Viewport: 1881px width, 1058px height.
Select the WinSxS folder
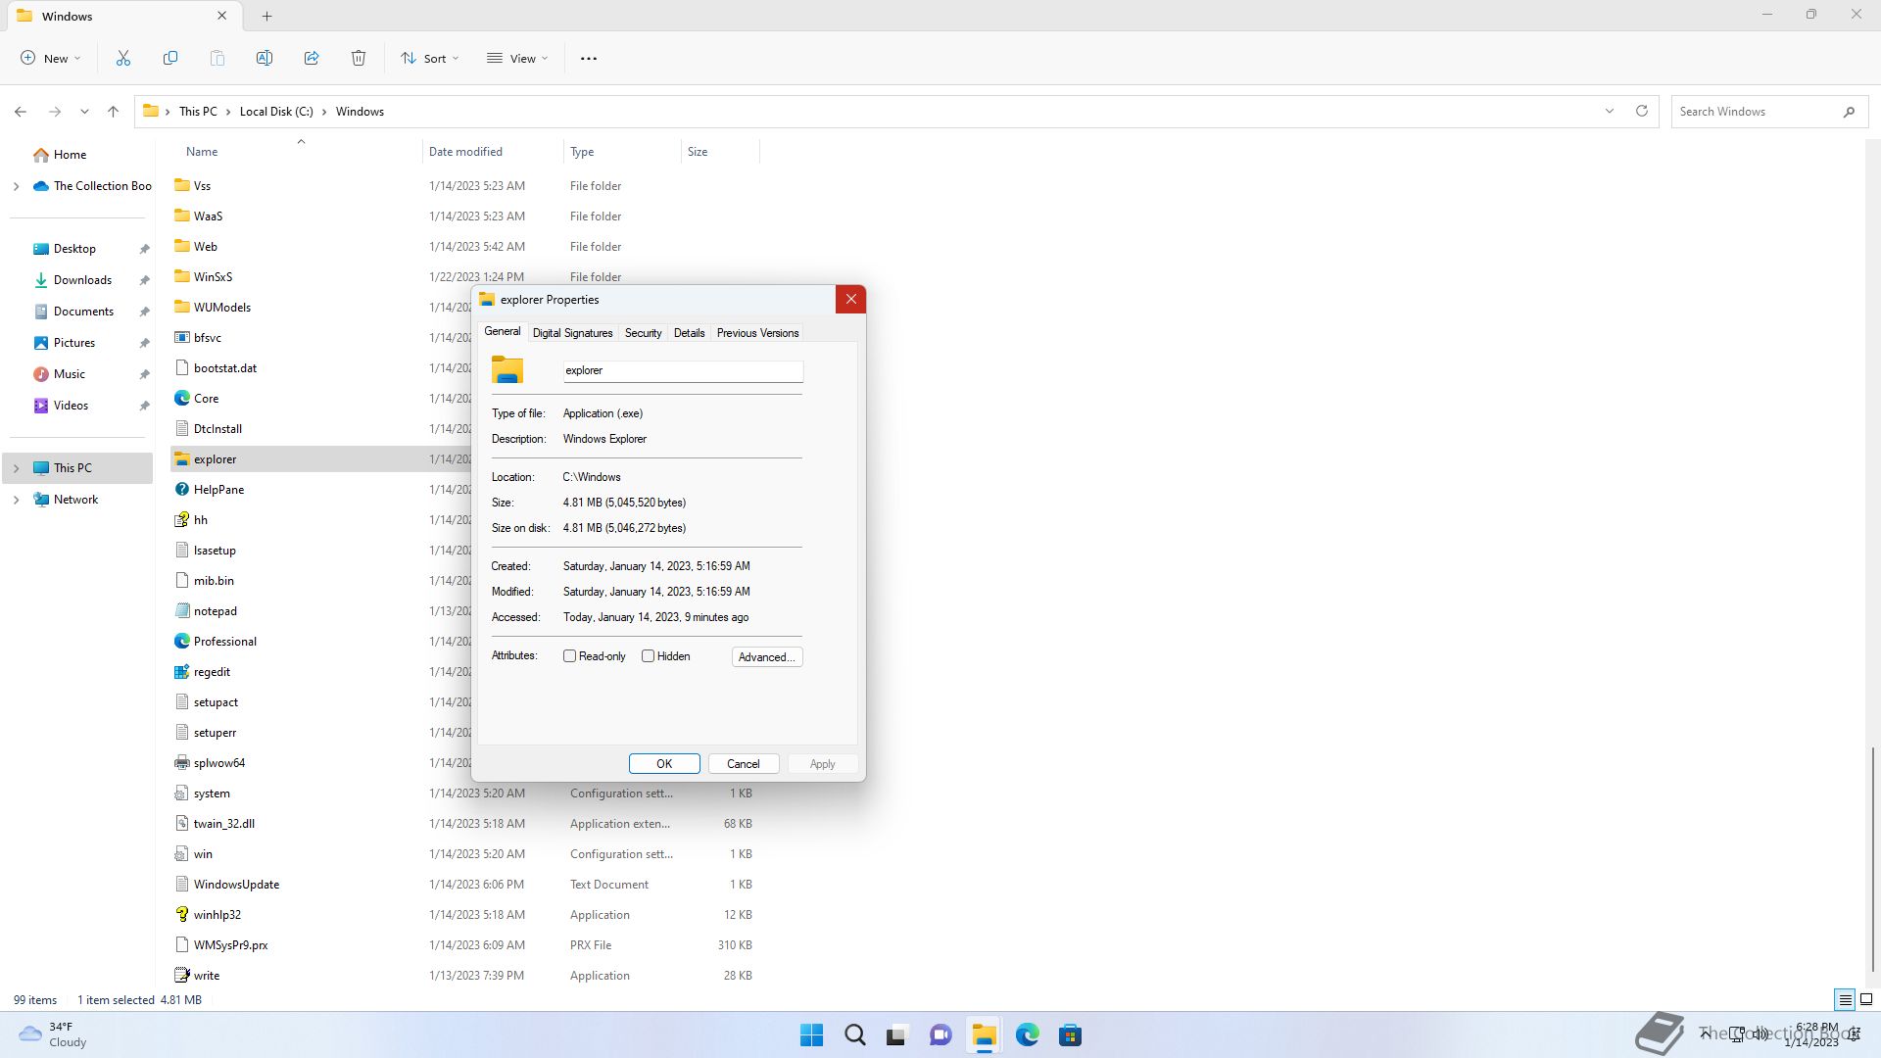click(213, 277)
